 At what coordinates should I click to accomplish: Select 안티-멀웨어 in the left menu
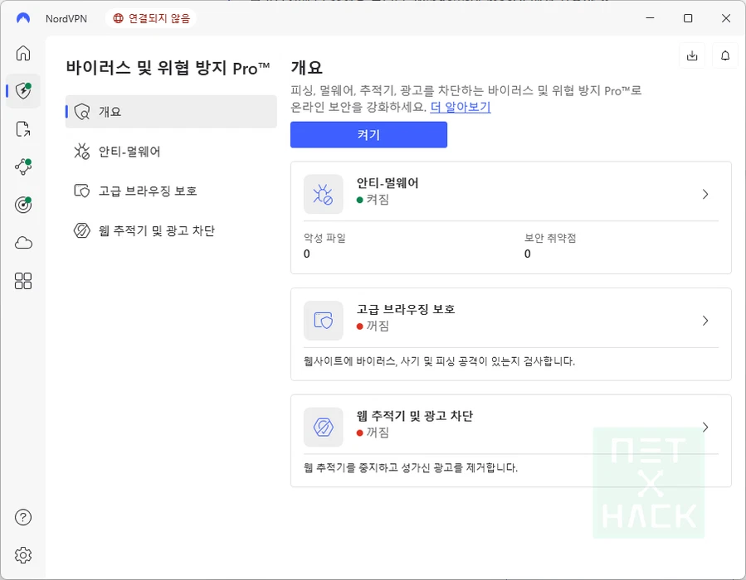coord(129,152)
